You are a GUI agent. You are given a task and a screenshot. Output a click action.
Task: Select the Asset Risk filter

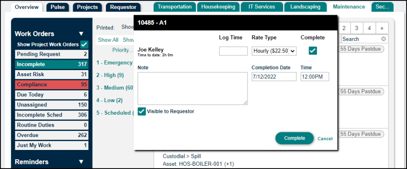point(52,74)
